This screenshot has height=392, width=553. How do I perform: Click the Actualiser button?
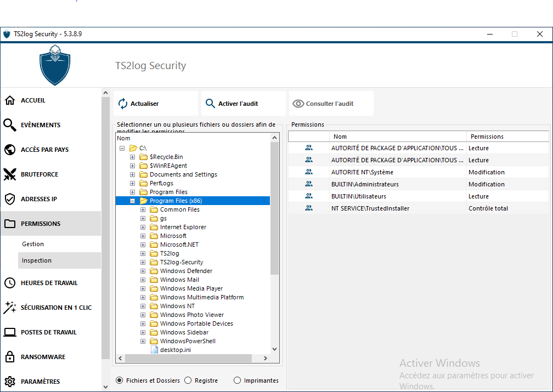click(x=156, y=103)
